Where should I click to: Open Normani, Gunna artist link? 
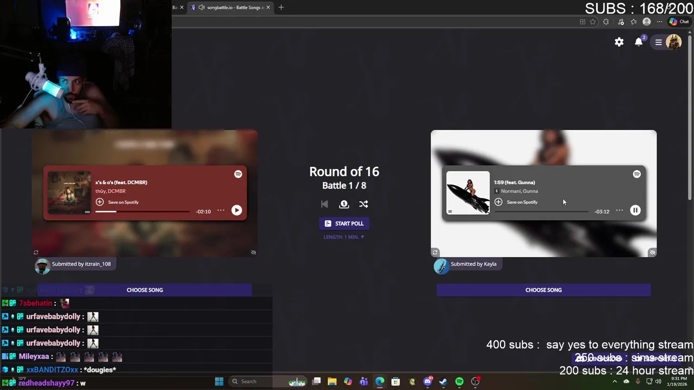point(519,191)
